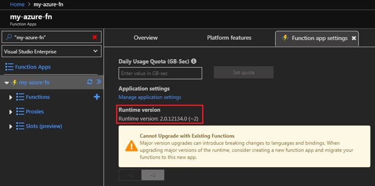Click the Daily Usage Quota info icon

pos(194,61)
